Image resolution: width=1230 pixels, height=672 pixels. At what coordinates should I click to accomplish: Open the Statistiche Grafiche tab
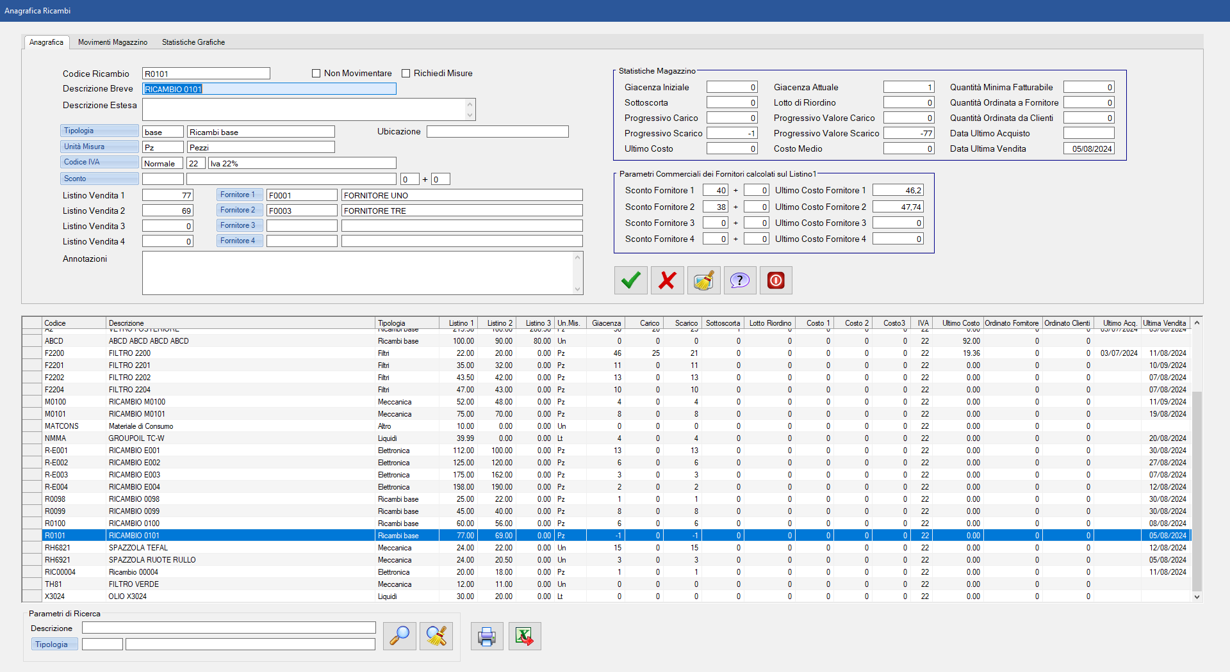193,42
